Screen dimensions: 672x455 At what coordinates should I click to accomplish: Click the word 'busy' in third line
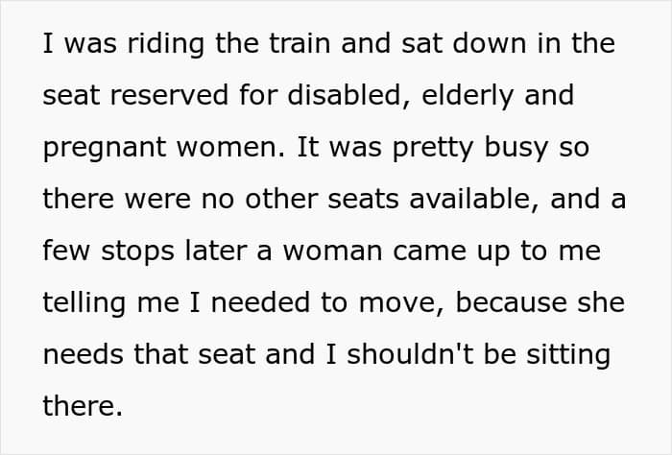pyautogui.click(x=516, y=149)
